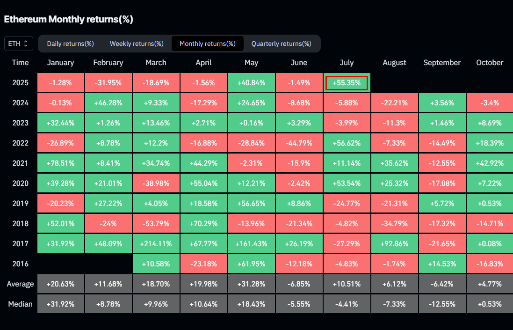Click the -38.98% March 2020 cell
Screen dimensions: 513x330
pos(156,183)
